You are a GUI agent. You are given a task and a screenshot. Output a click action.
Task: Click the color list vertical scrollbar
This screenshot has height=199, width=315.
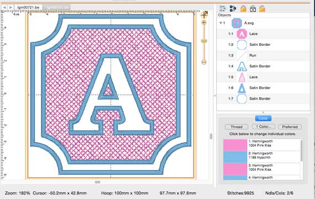tap(301, 151)
